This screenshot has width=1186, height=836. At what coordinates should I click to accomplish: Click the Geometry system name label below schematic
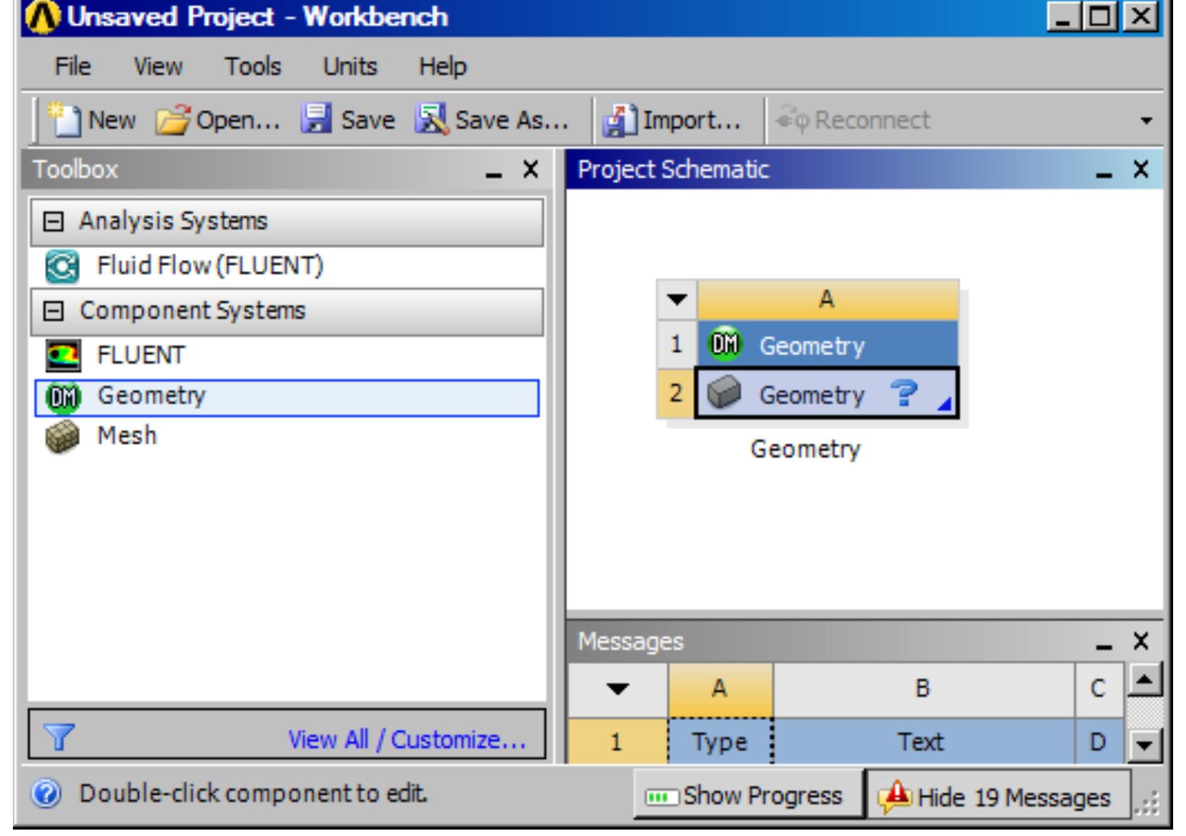click(805, 449)
